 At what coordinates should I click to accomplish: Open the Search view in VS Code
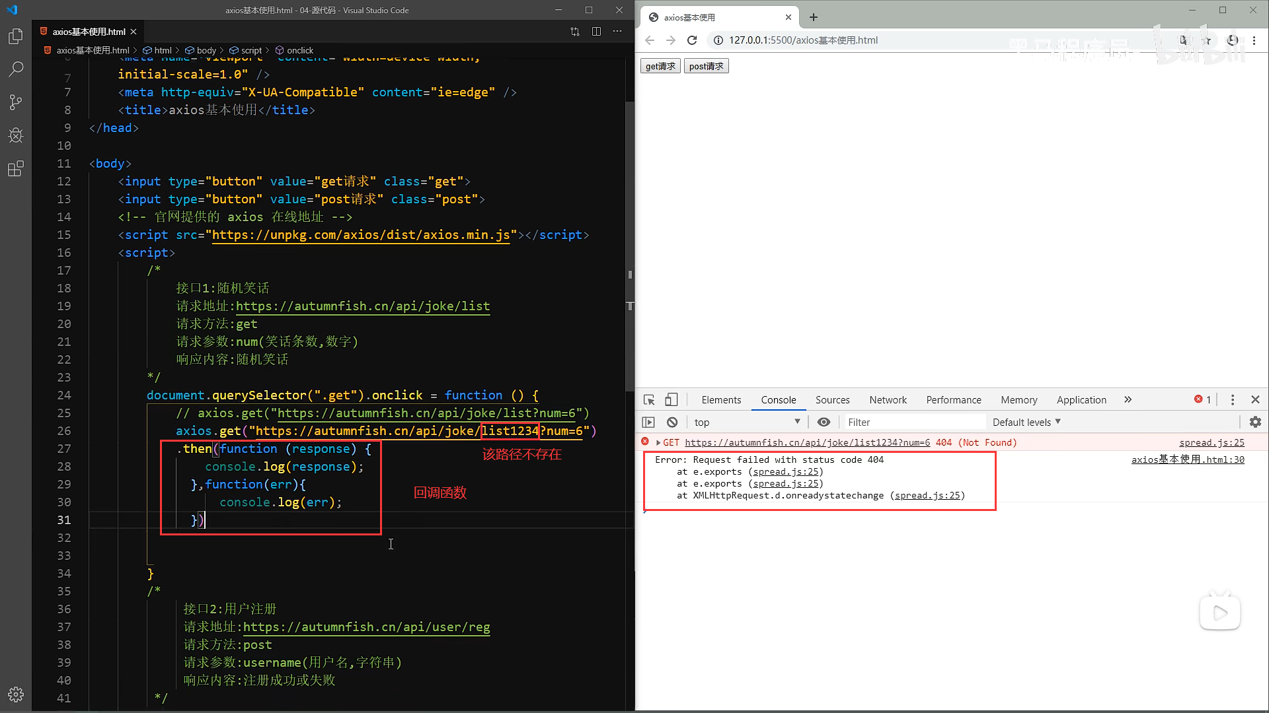[16, 69]
